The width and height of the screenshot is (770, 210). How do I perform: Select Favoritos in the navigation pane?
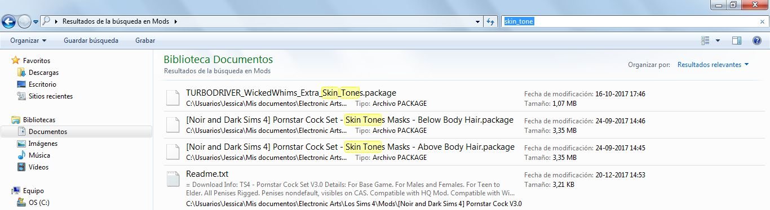click(x=36, y=60)
